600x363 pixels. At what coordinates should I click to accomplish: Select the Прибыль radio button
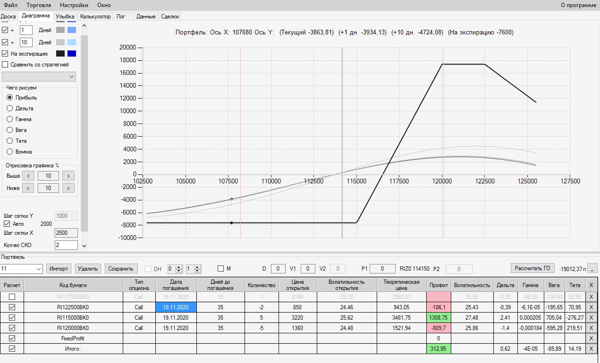(9, 98)
